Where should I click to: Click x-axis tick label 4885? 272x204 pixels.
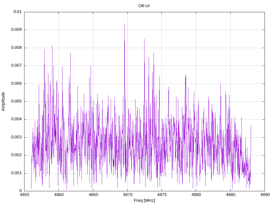[x=230, y=195]
